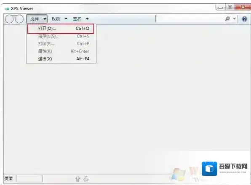Open the 文件 menu button
This screenshot has height=185, width=251.
point(37,19)
